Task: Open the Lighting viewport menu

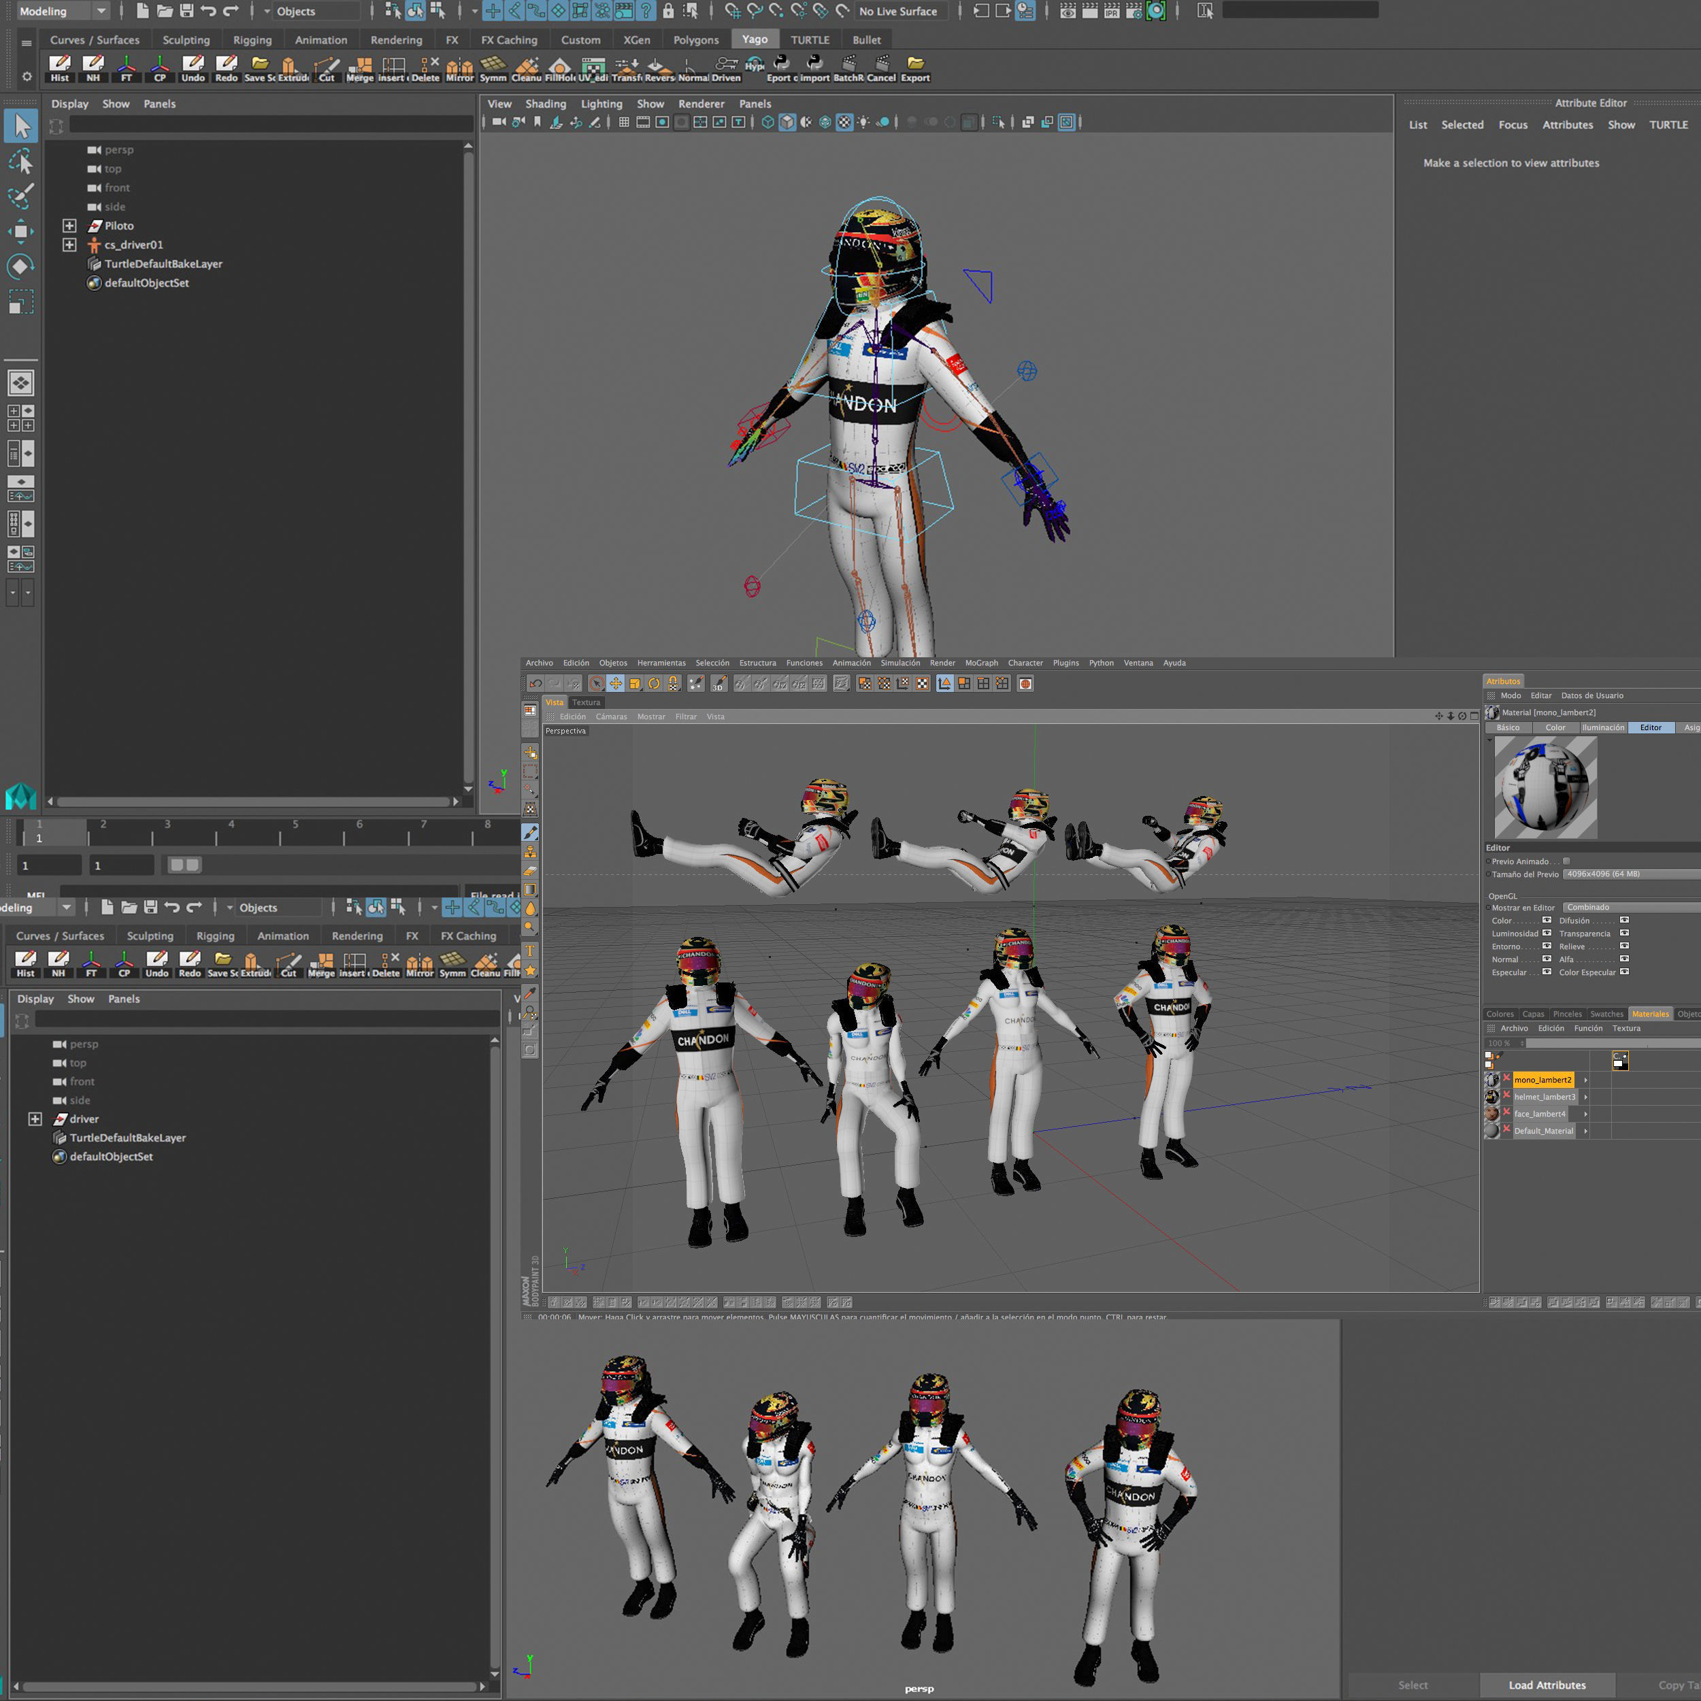Action: coord(601,104)
